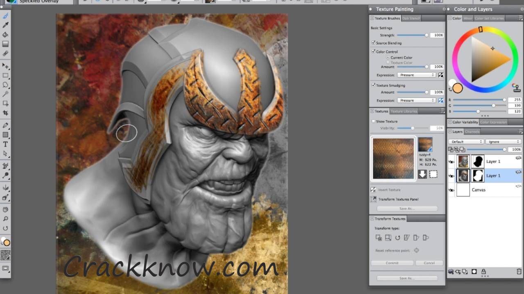The width and height of the screenshot is (524, 294).
Task: Select the Magic Wand tool
Action: tap(6, 94)
